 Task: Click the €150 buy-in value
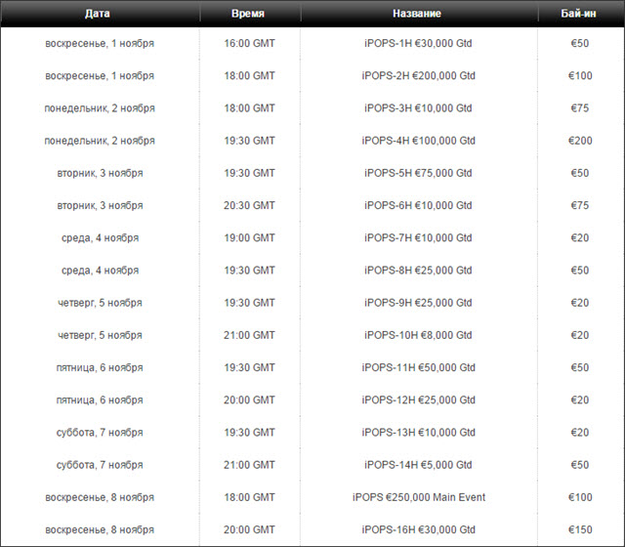580,529
